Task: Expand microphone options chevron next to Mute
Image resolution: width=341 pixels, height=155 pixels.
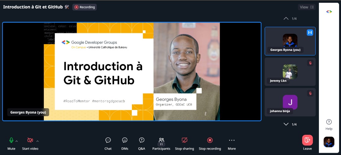Action: tap(16, 141)
